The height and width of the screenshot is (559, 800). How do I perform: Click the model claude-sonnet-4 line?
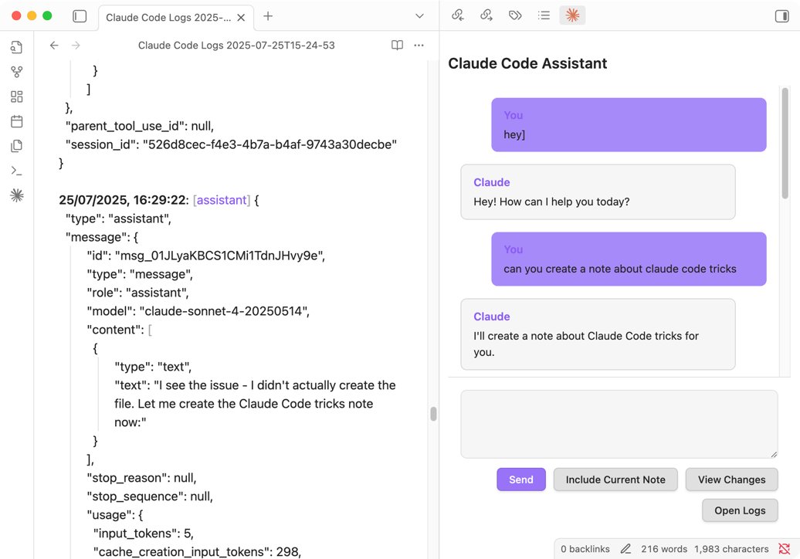(x=198, y=311)
